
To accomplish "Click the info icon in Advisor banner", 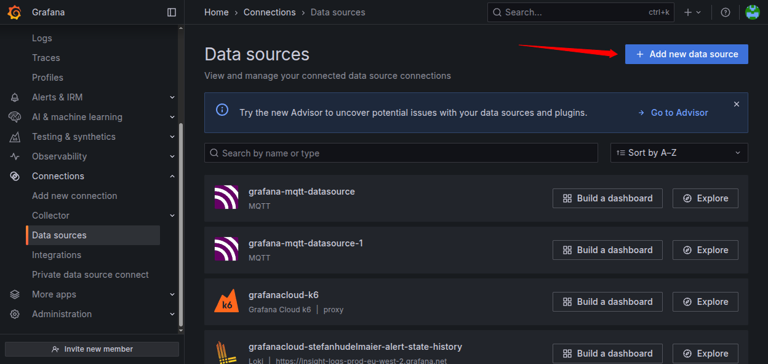I will coord(222,110).
